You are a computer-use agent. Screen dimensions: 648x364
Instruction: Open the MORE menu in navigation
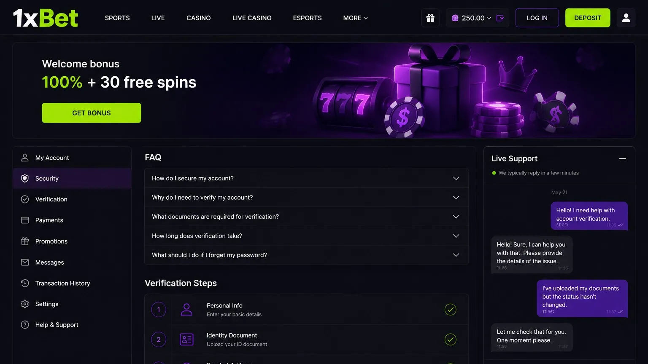[x=355, y=18]
